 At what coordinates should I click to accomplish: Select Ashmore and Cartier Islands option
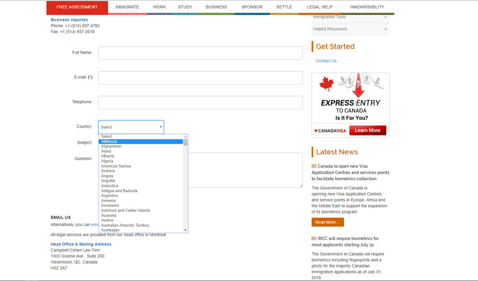141,211
